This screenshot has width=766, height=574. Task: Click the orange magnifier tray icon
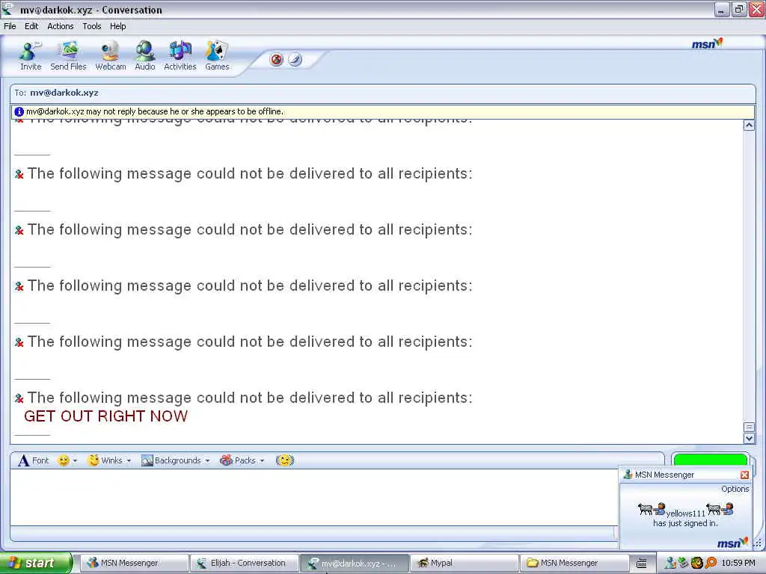pos(711,563)
